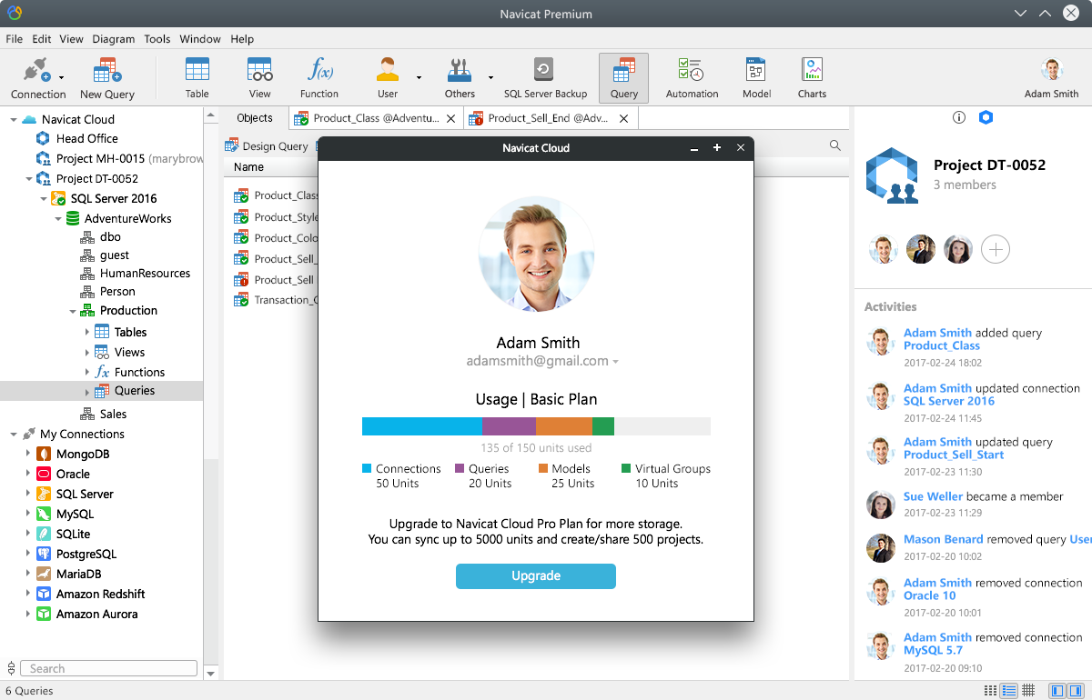This screenshot has height=700, width=1092.
Task: Open the Help menu
Action: click(242, 39)
